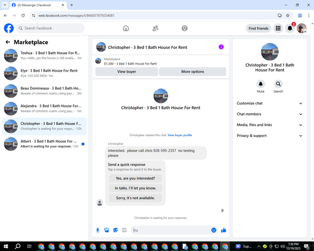Open Beau Domineaux's conversation
This screenshot has width=314, height=251.
(44, 91)
